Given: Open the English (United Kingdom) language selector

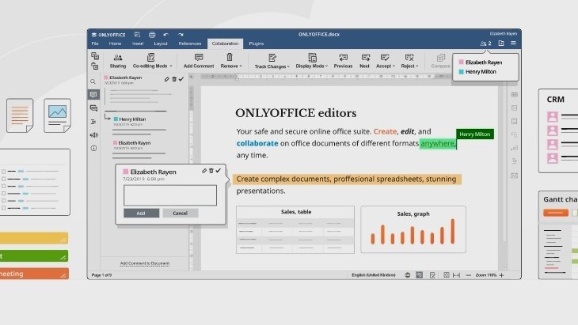Looking at the screenshot, I should 374,275.
